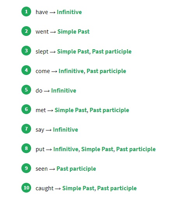Select the Infinitive answer for say
Viewport: 179px width, 200px height.
65,130
